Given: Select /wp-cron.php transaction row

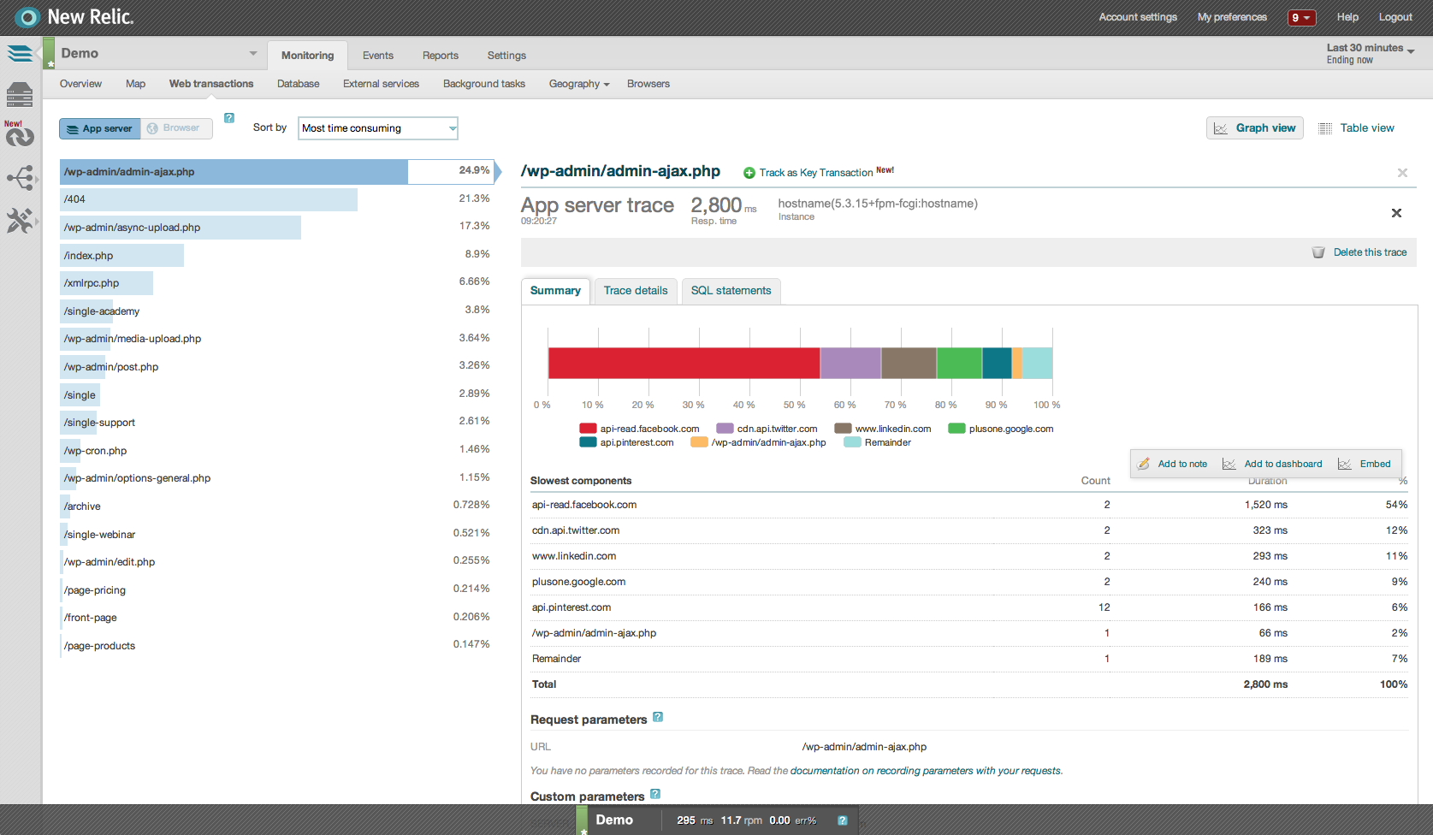Looking at the screenshot, I should (275, 451).
